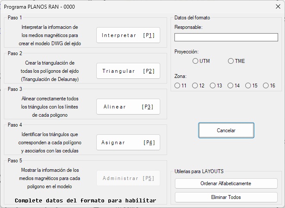Select zone 11 radio button

177,86
